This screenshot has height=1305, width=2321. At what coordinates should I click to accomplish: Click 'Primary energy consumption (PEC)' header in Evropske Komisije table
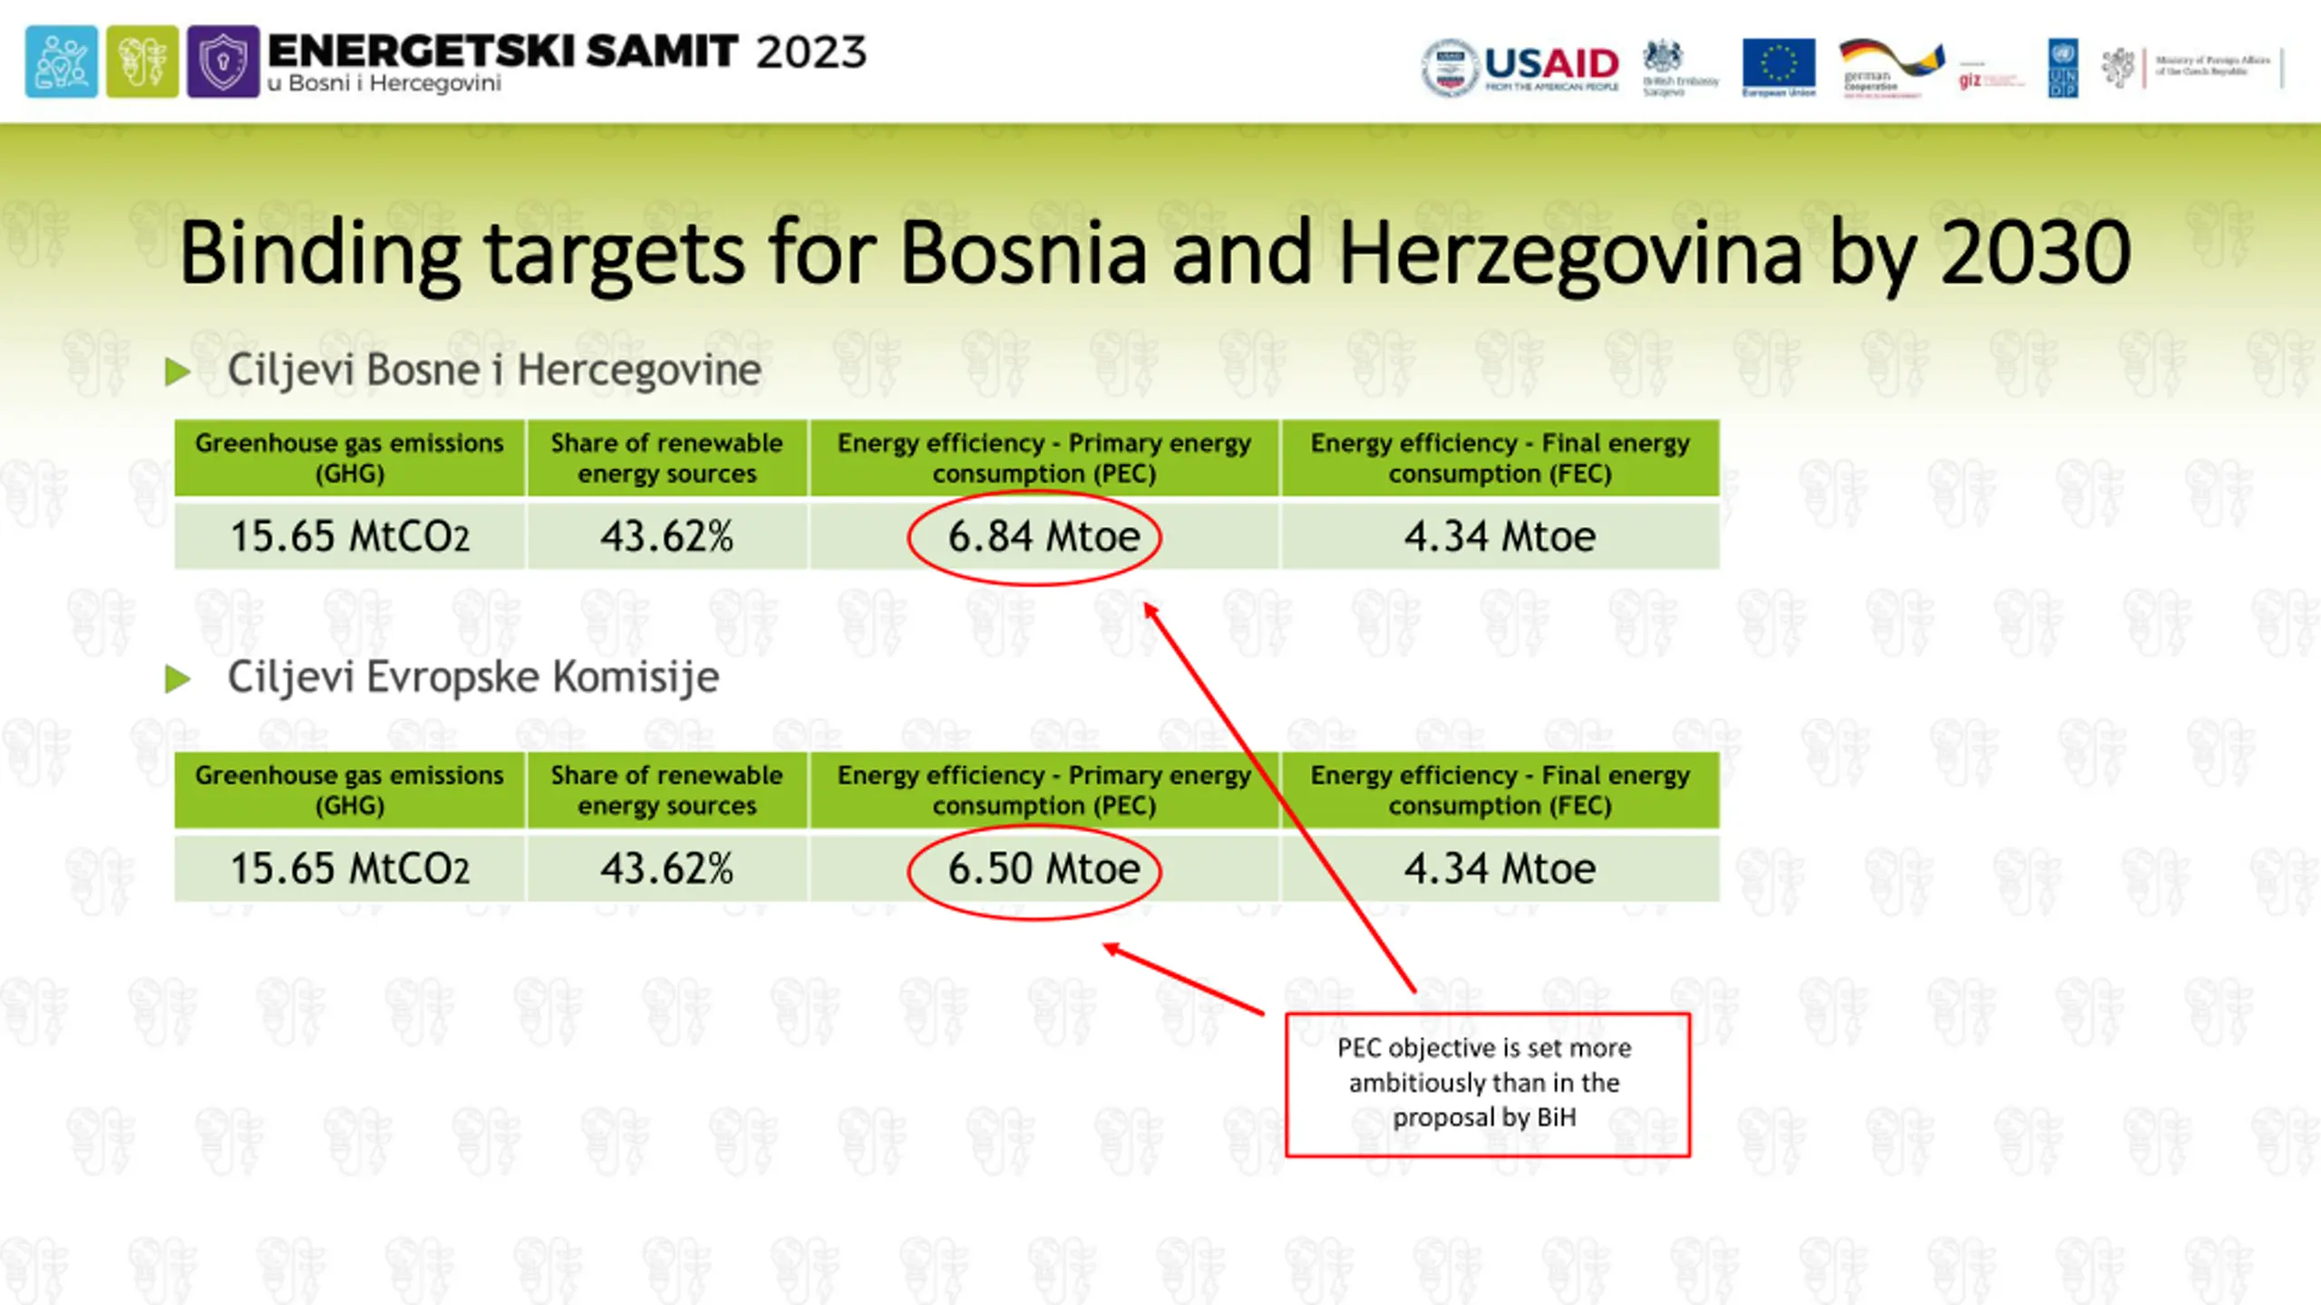tap(1044, 790)
